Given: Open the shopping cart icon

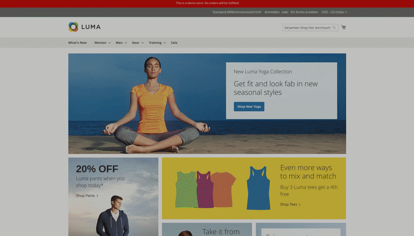Looking at the screenshot, I should tap(344, 27).
